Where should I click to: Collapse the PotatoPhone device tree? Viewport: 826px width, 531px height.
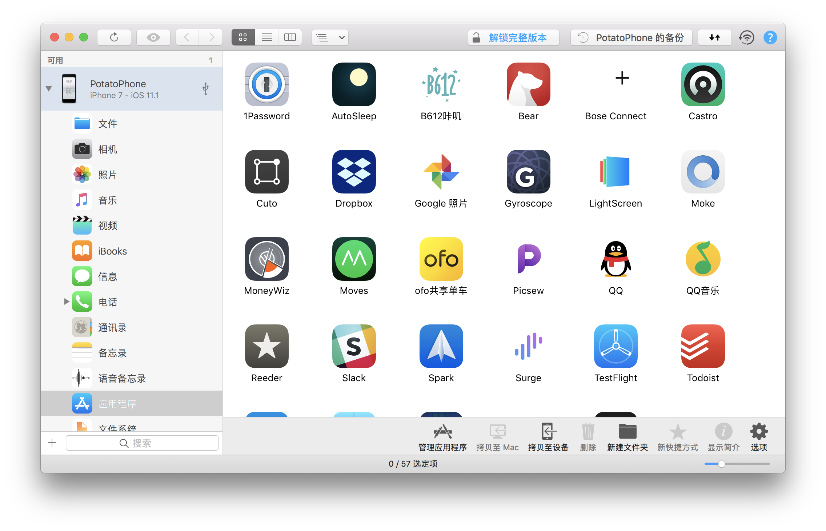[x=49, y=88]
